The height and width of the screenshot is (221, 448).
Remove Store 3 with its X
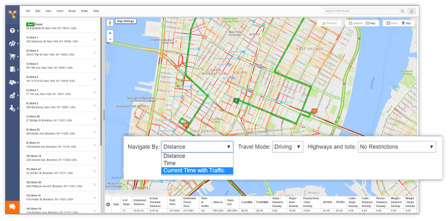95,93
